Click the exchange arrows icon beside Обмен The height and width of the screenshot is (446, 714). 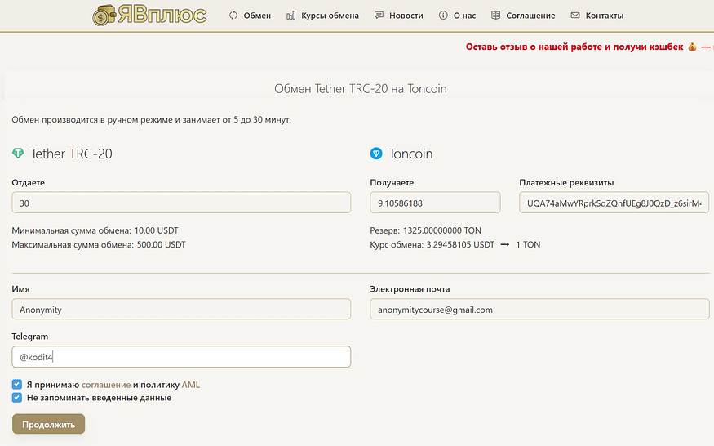[x=233, y=16]
